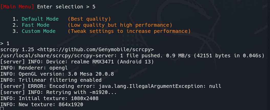
Task: Click the '> 1' mode selection prompt
Action: click(5, 44)
